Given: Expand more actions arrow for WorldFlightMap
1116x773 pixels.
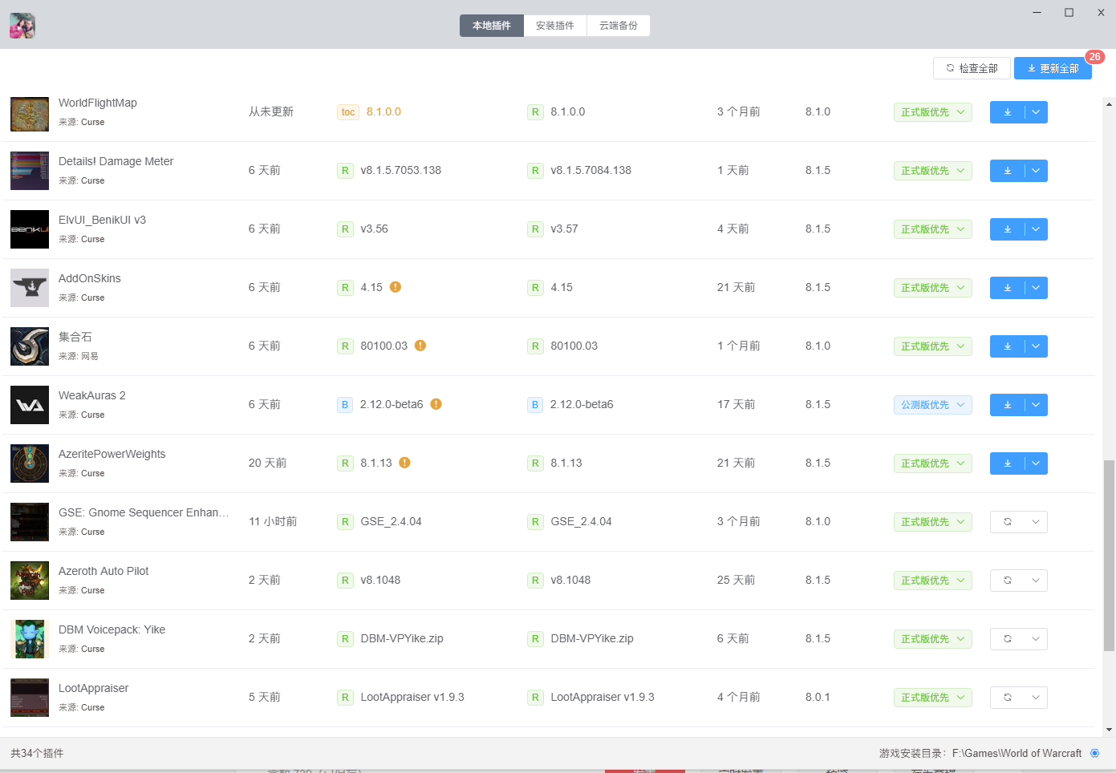Looking at the screenshot, I should [1036, 112].
